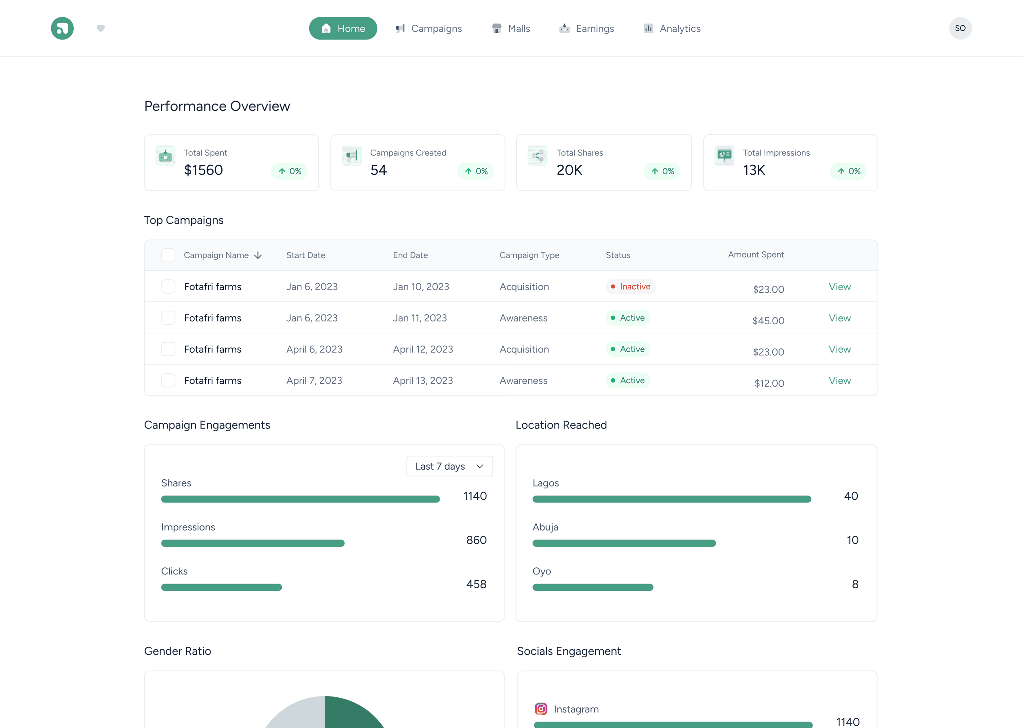This screenshot has height=728, width=1023.
Task: Check the box for the April 12, 2023 campaign
Action: pyautogui.click(x=168, y=349)
